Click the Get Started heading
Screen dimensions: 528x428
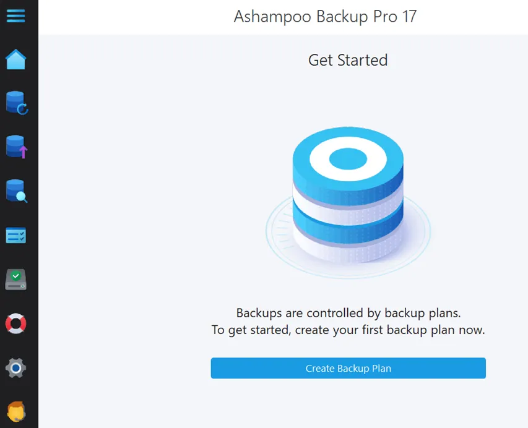pos(348,60)
